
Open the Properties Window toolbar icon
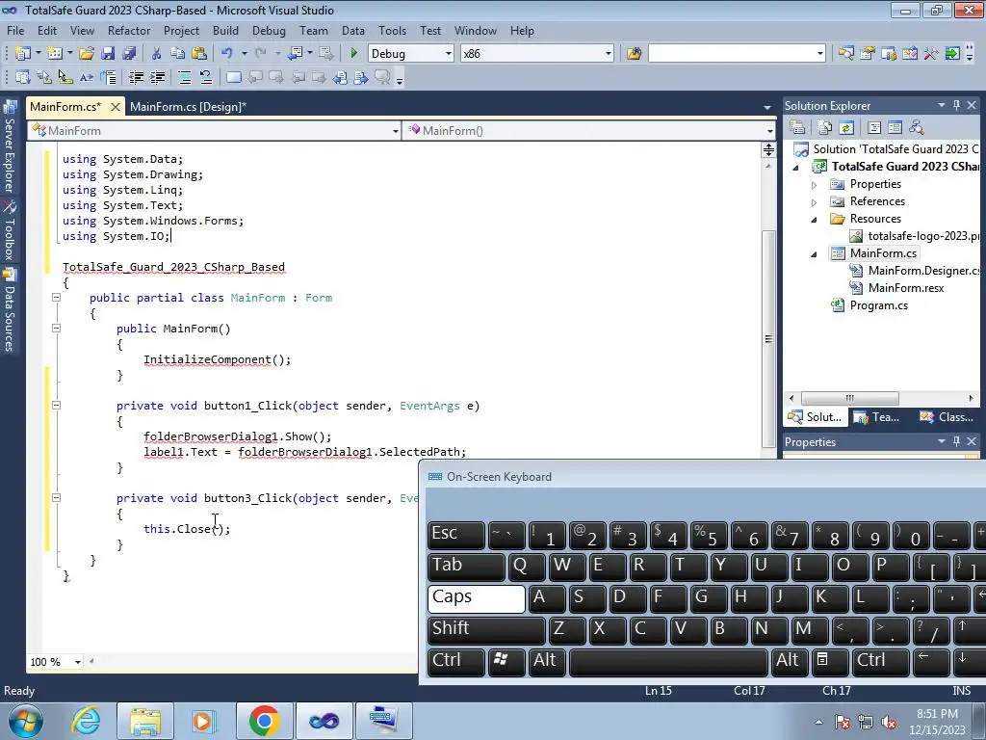(x=868, y=54)
